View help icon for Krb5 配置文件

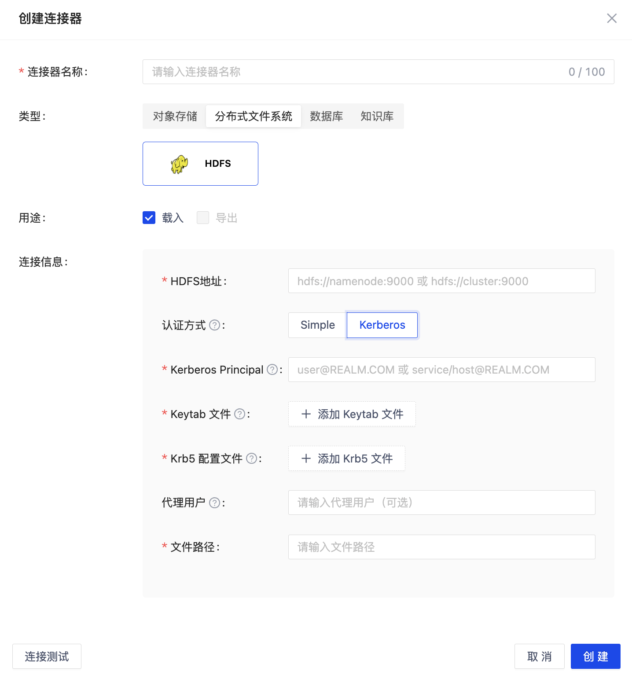point(251,458)
